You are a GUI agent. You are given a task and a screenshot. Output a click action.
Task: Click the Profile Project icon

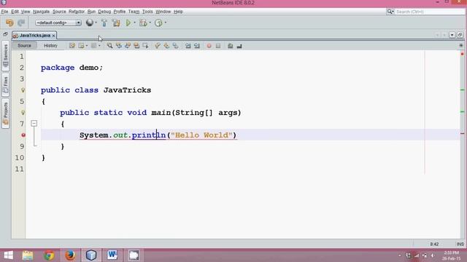pos(158,23)
